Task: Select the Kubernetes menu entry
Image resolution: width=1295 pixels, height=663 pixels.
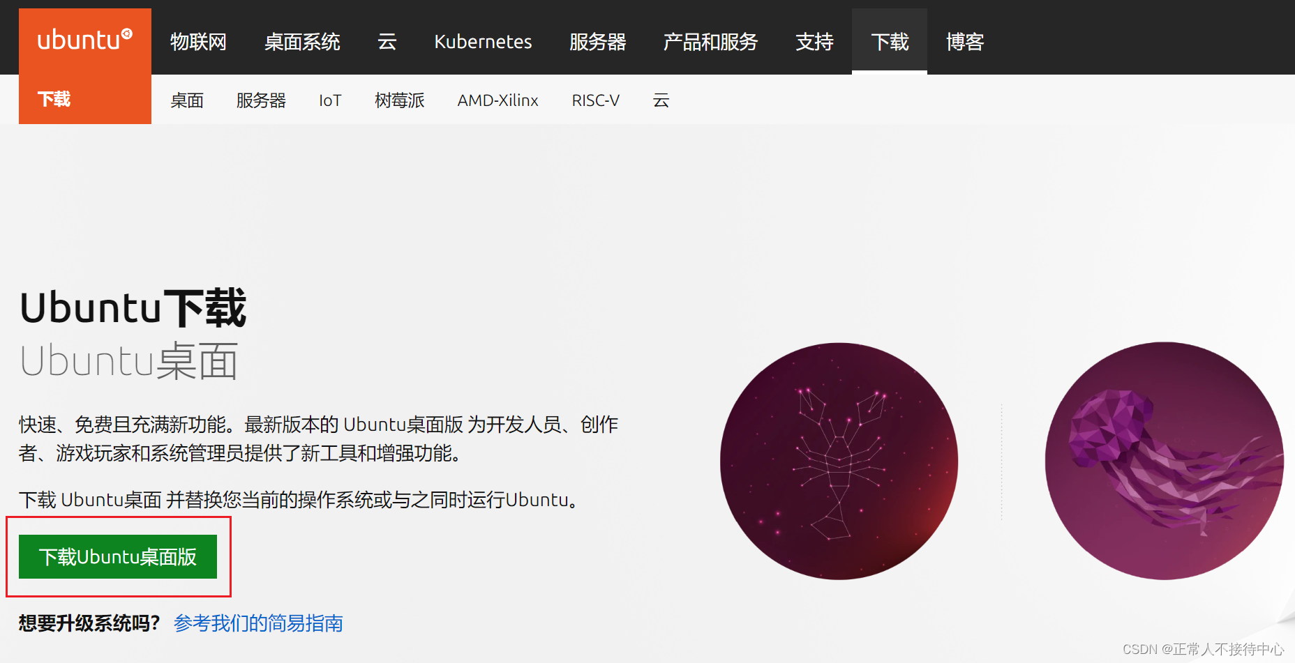Action: 482,42
